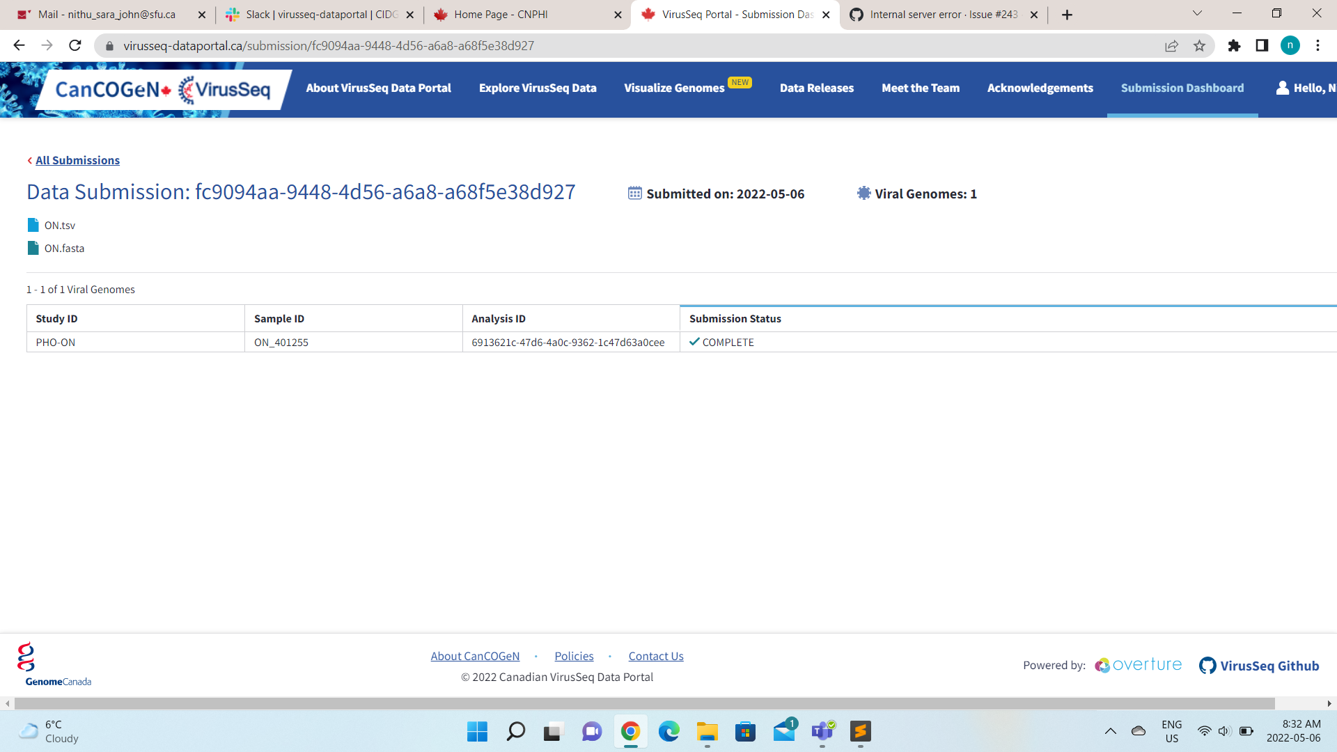Open Windows Start menu

pyautogui.click(x=477, y=731)
